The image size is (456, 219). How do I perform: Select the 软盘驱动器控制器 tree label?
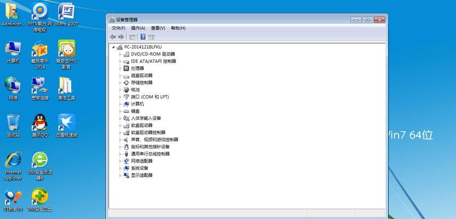tap(148, 132)
